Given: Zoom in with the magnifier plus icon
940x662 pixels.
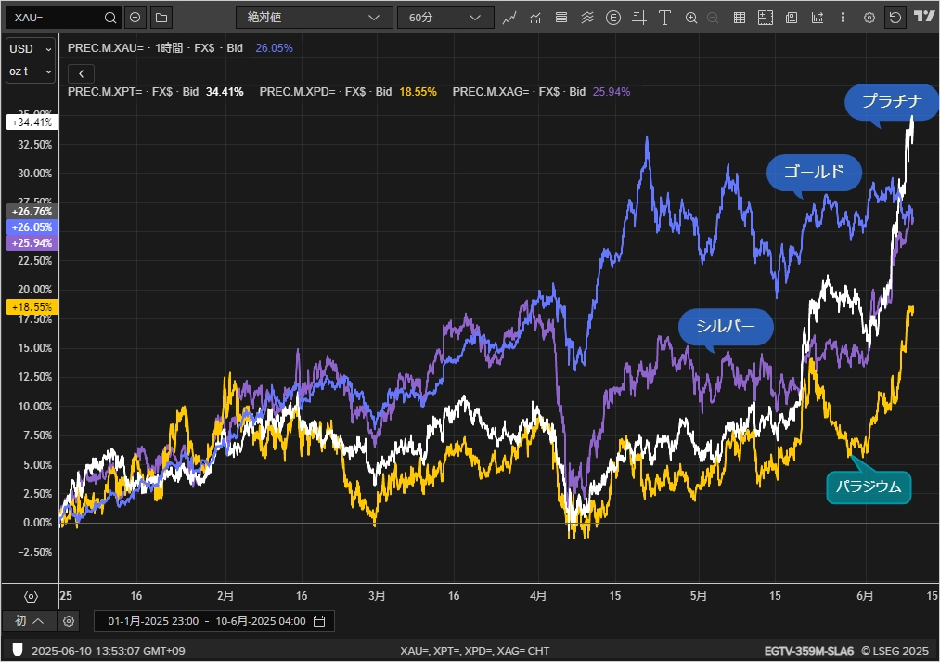Looking at the screenshot, I should 691,18.
